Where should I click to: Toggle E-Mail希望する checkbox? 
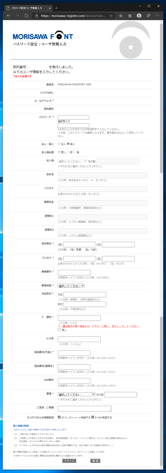[93, 417]
